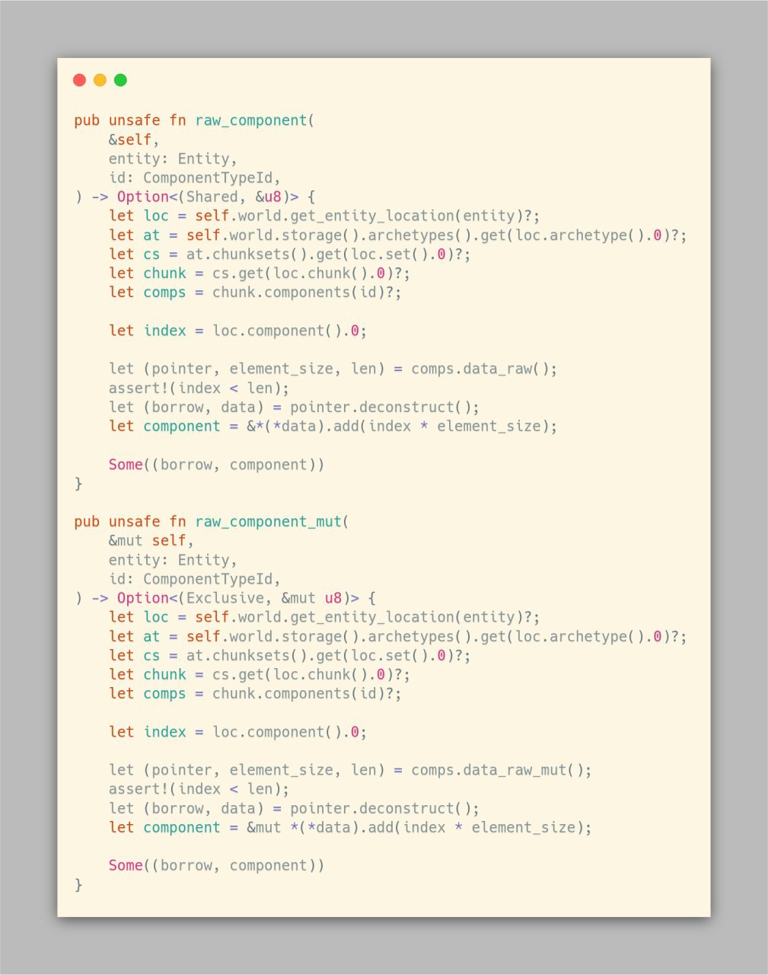Select the "&mut self," parameter line
Screen dimensions: 768x975
click(x=151, y=541)
